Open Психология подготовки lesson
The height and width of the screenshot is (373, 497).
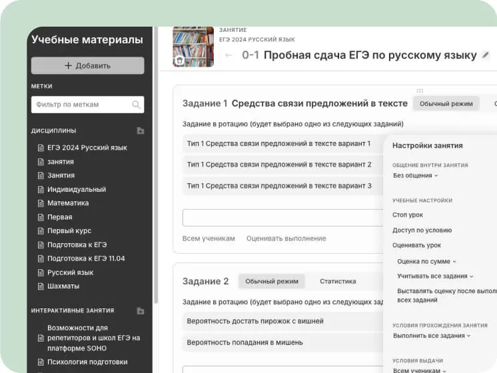87,362
